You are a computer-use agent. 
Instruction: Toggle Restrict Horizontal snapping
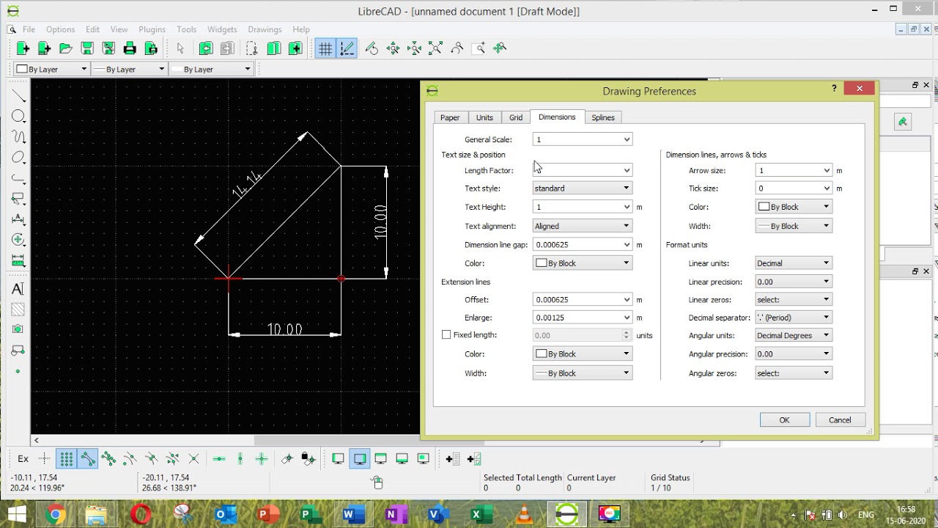point(219,459)
